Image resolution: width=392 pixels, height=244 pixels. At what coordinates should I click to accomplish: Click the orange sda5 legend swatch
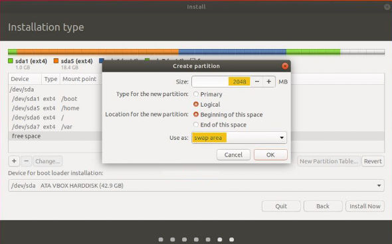(x=56, y=61)
